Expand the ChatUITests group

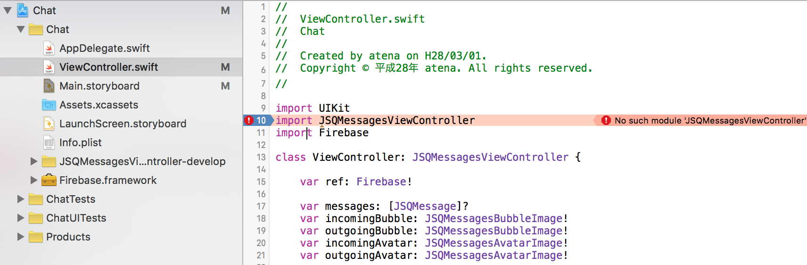tap(21, 218)
